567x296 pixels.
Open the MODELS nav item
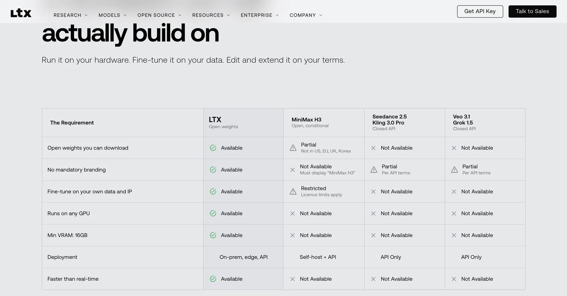coord(109,15)
